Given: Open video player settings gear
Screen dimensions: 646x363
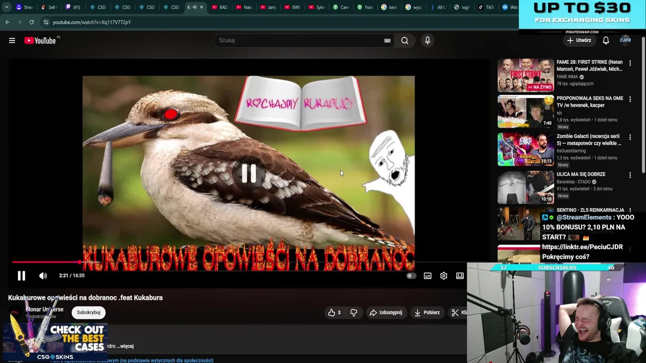Looking at the screenshot, I should [444, 276].
